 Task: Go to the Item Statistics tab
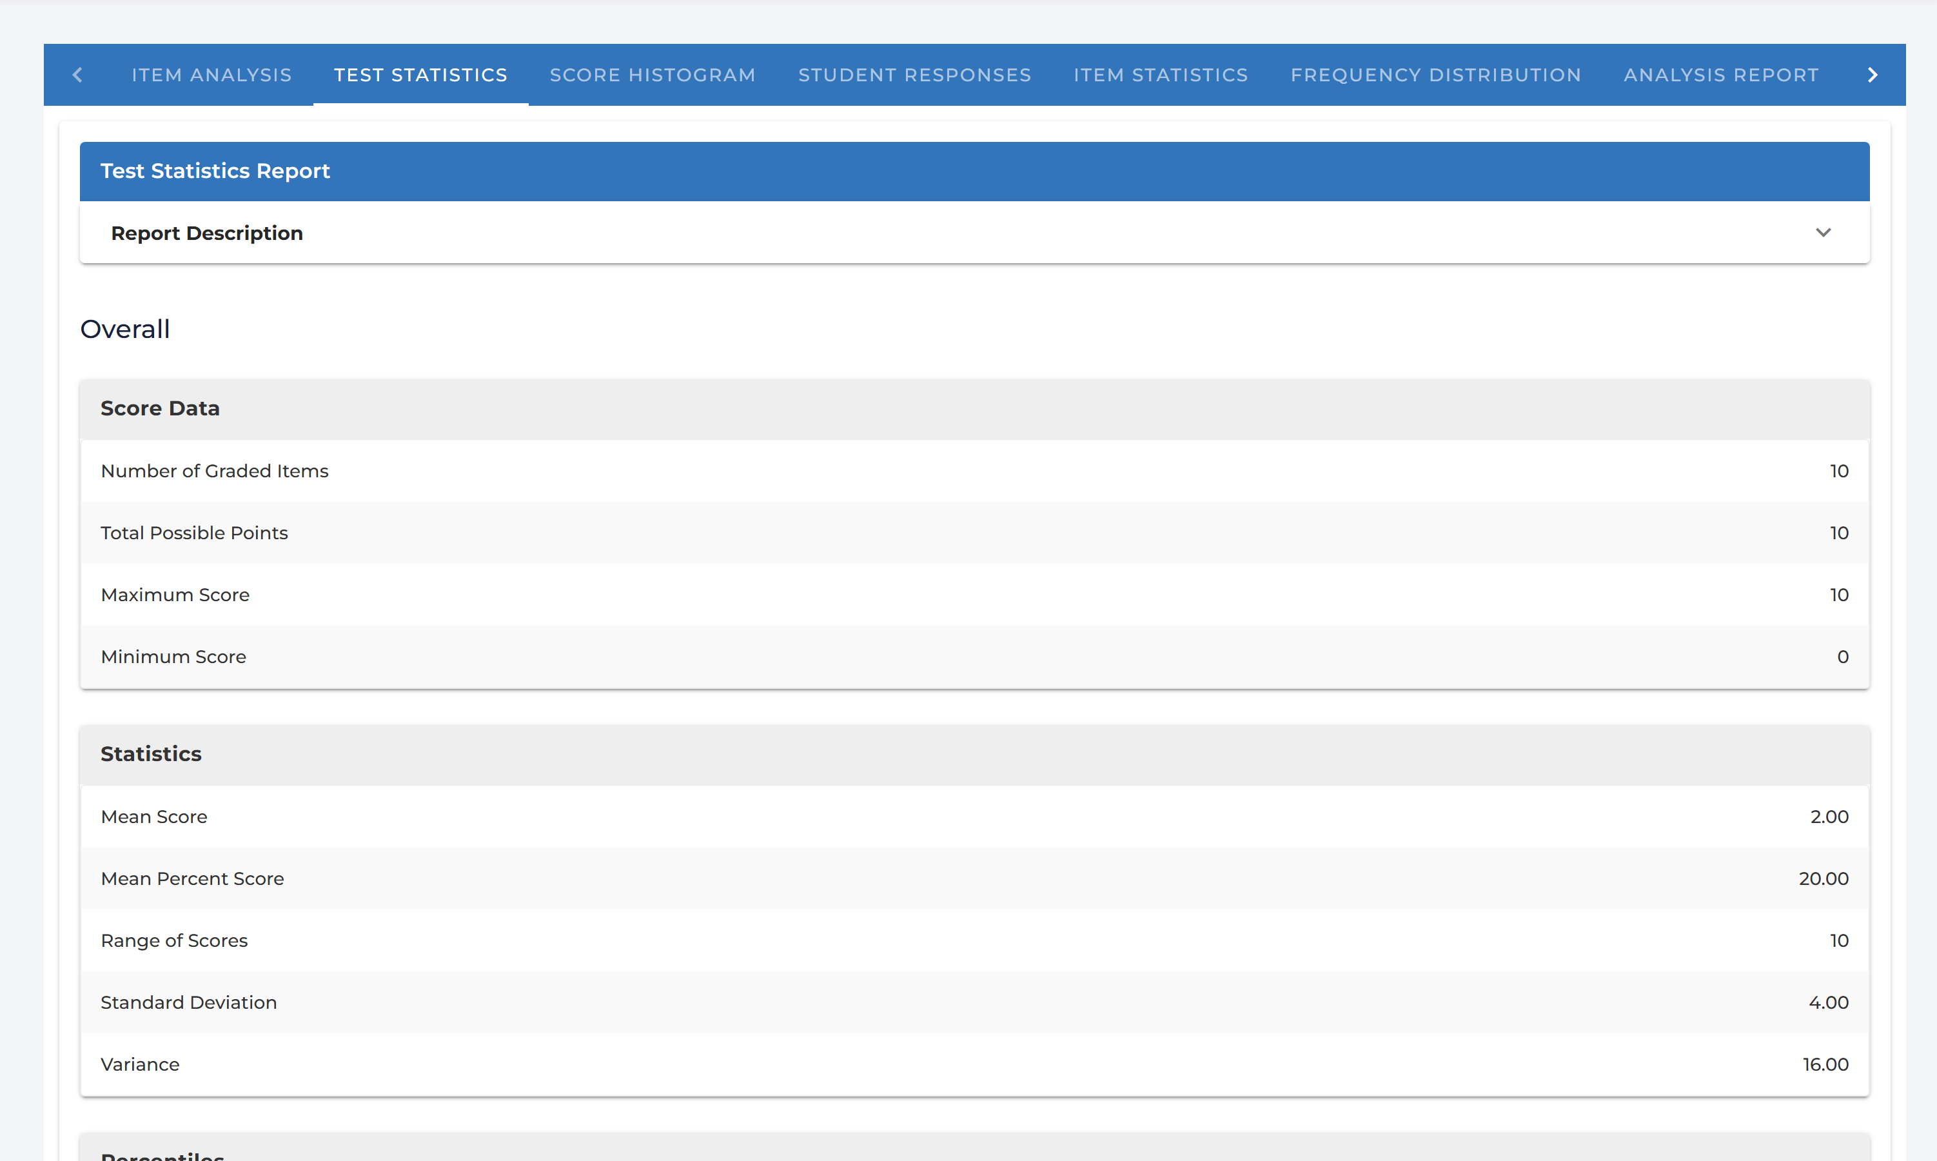click(1161, 75)
